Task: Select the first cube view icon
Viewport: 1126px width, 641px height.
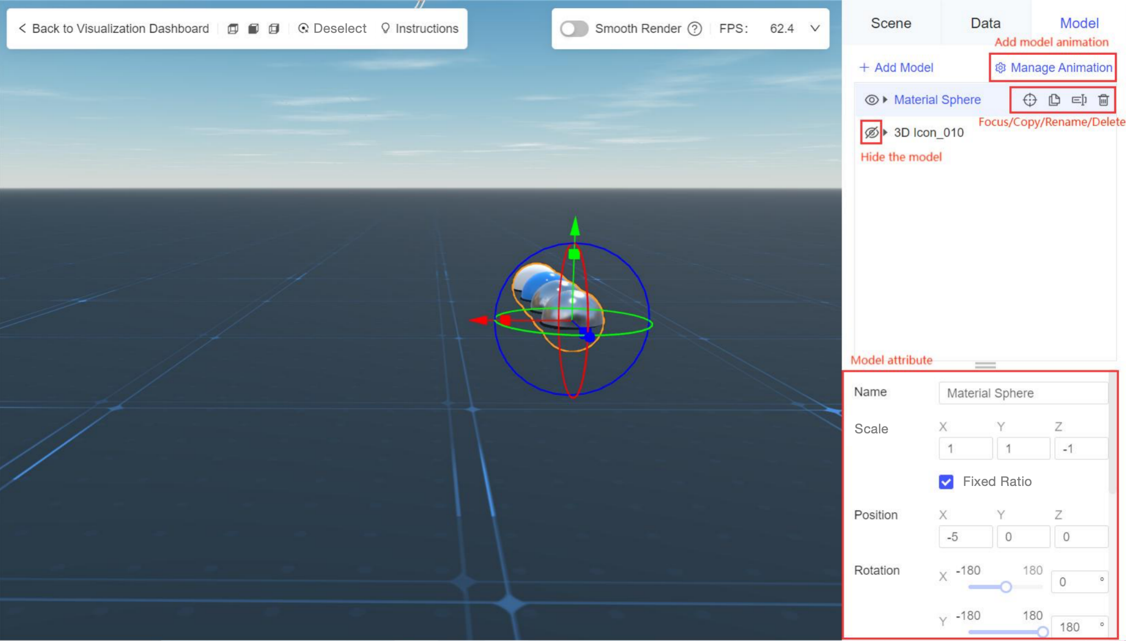Action: [233, 28]
